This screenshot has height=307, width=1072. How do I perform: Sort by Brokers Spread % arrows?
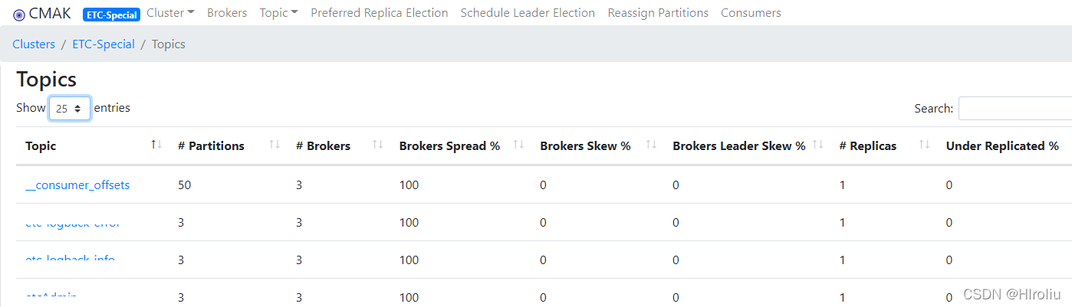tap(518, 145)
